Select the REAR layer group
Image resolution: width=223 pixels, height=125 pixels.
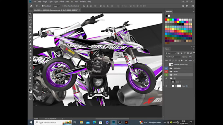tap(181, 75)
